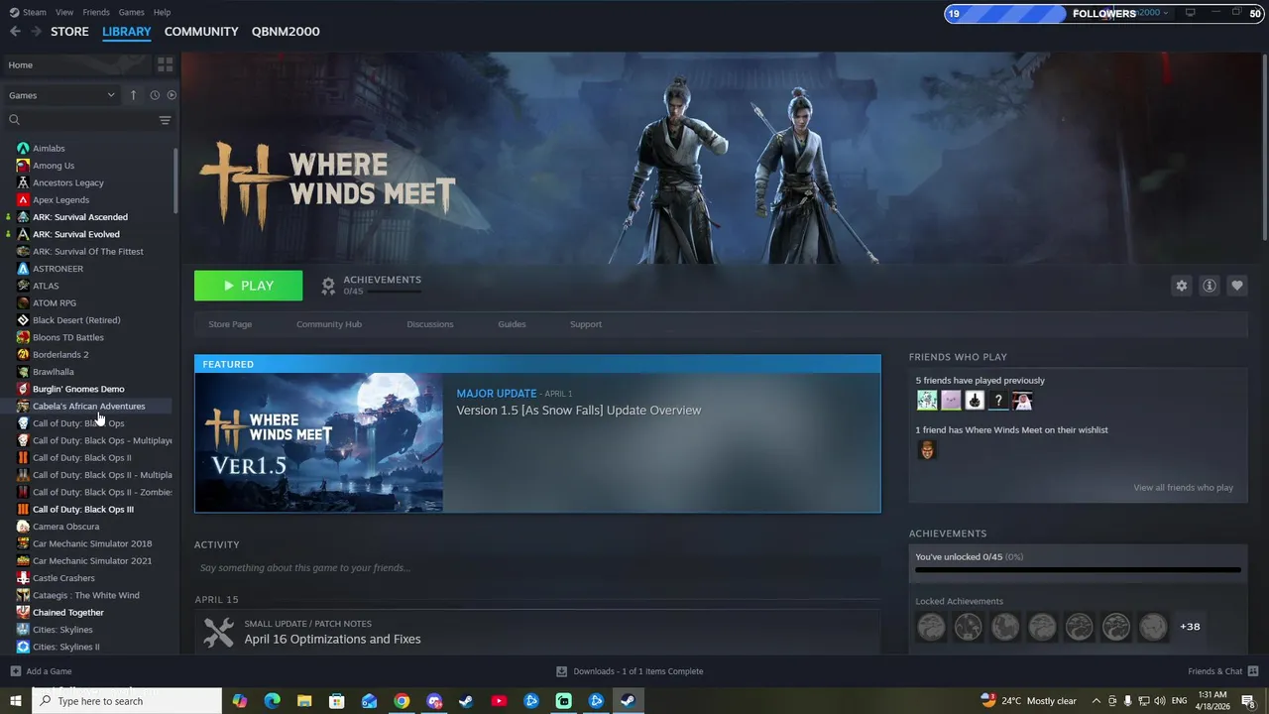This screenshot has height=714, width=1269.
Task: Select Cabela's African Adventures
Action: coord(87,407)
